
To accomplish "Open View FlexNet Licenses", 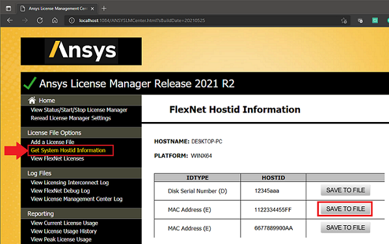I will point(57,158).
